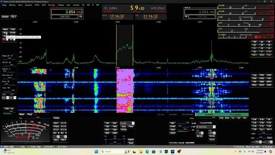
Task: Click the 0 Beat button
Action: 56,126
